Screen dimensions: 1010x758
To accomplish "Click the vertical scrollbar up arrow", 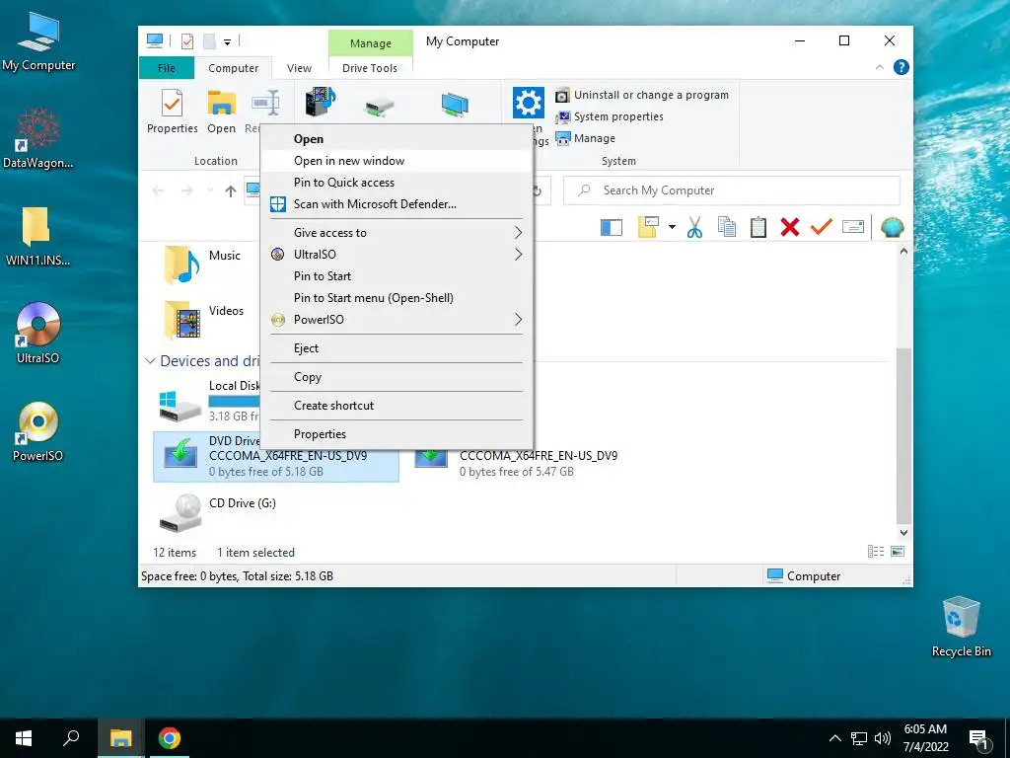I will [x=903, y=252].
